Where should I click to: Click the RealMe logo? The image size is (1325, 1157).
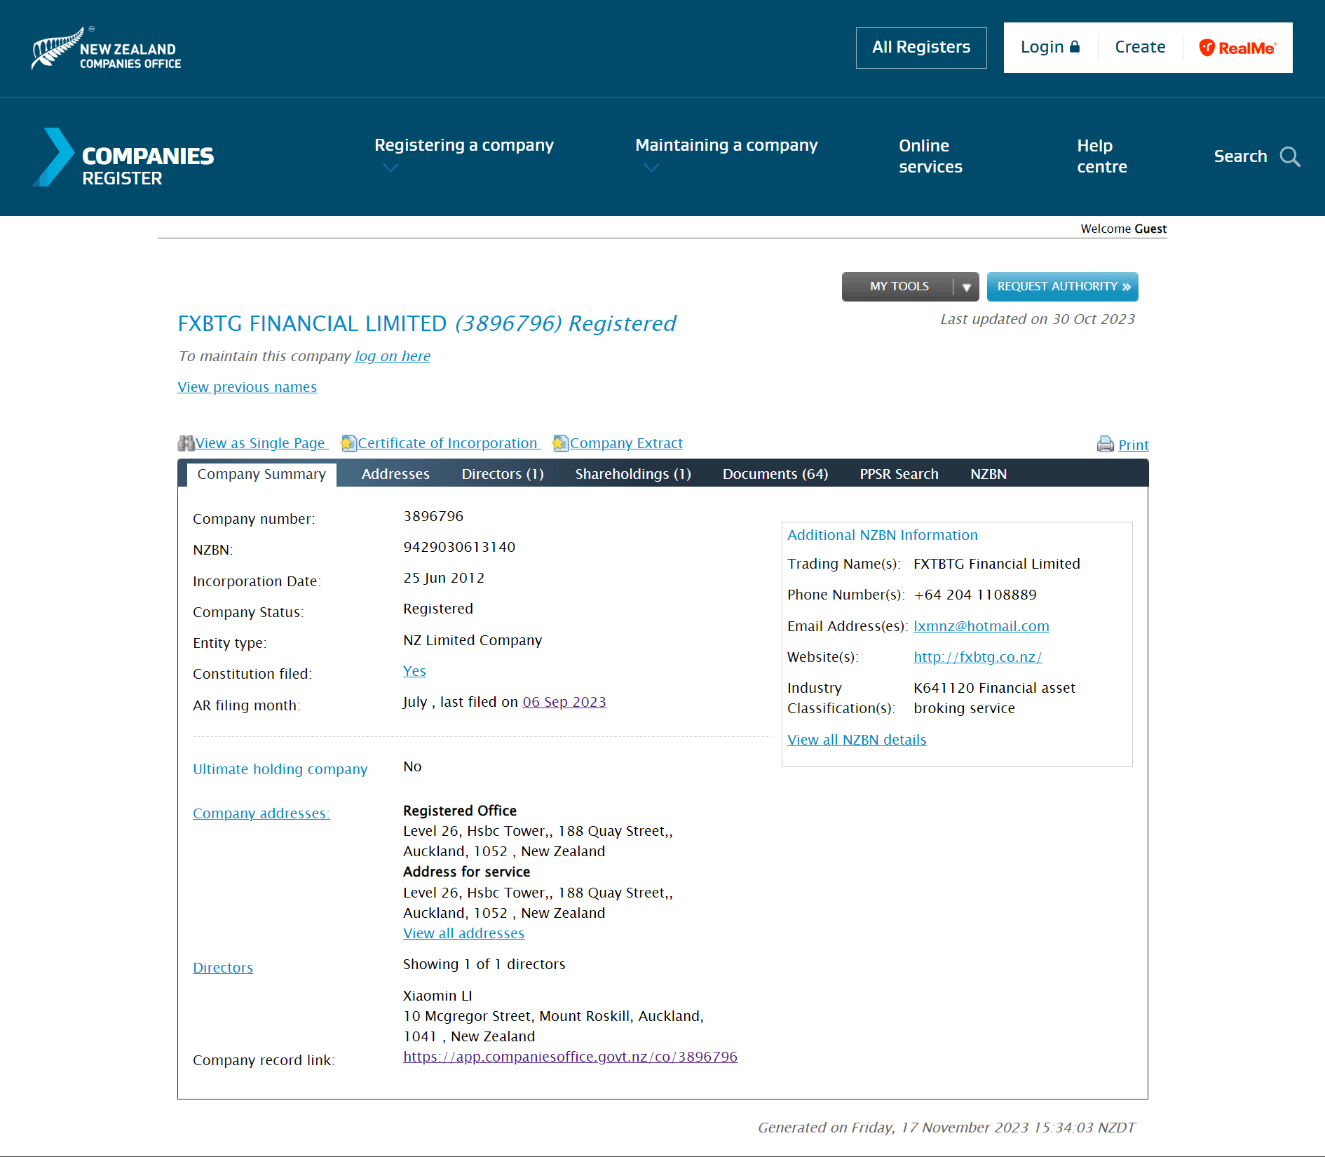(x=1237, y=48)
